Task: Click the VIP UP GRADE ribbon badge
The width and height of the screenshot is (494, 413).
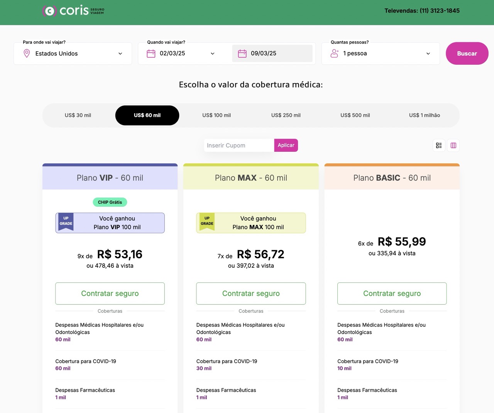Action: coord(66,222)
